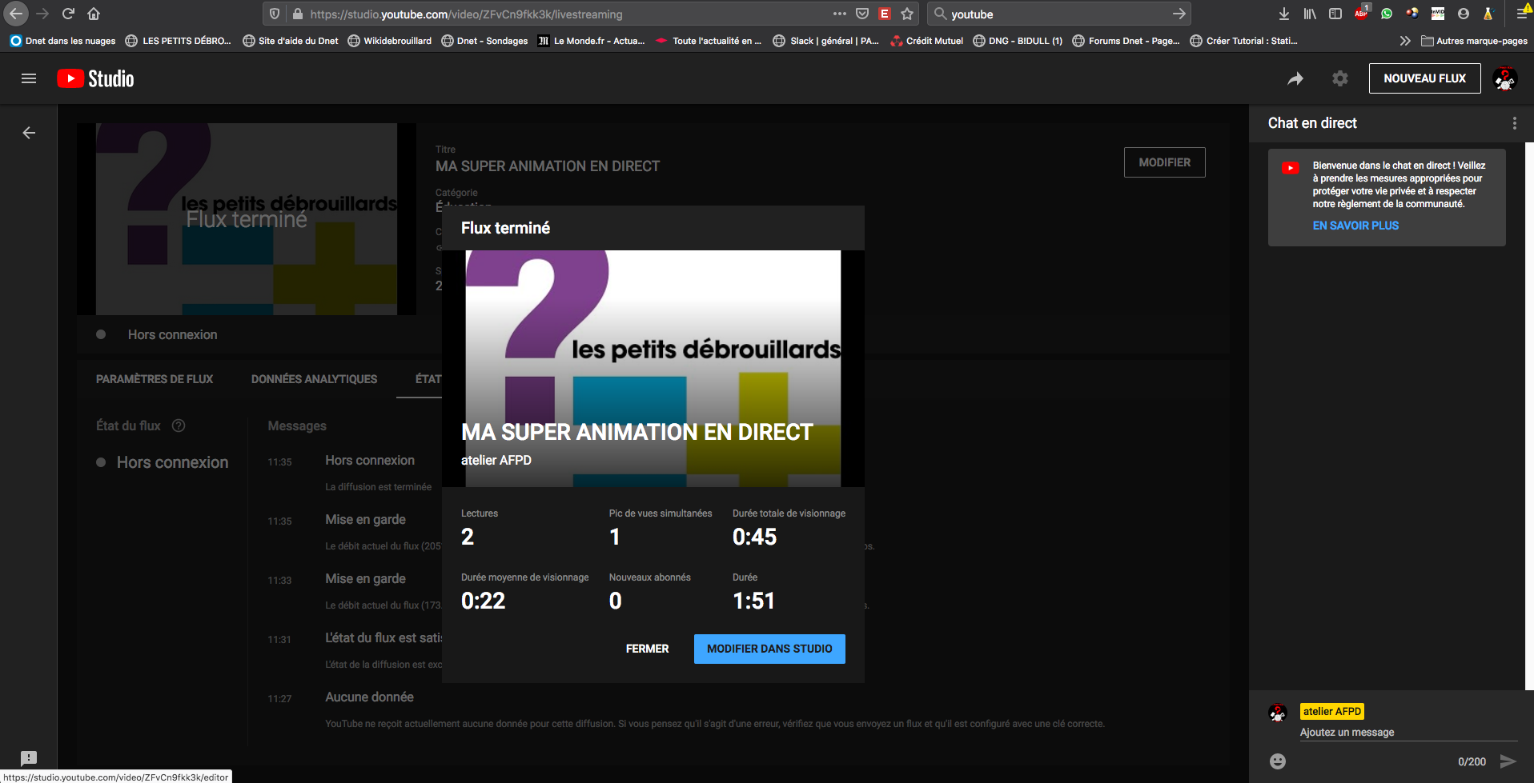Open Chat en direct options menu
The width and height of the screenshot is (1534, 783).
[x=1514, y=123]
